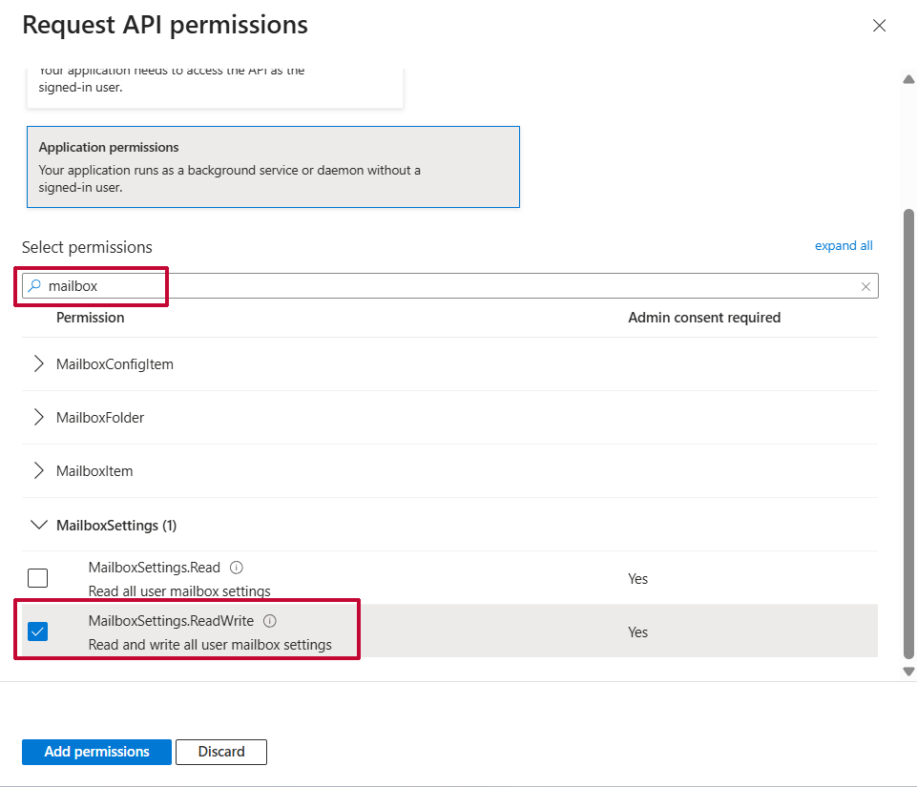
Task: Open info icon beside MailboxSettings.Read
Action: pyautogui.click(x=237, y=567)
